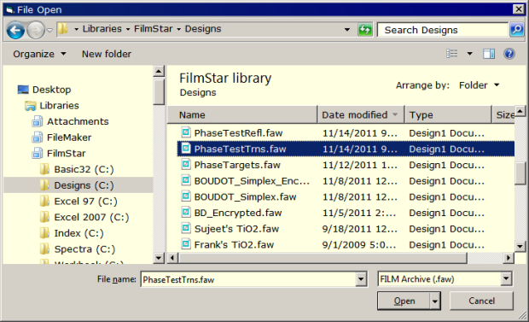The image size is (529, 322).
Task: Select the PhaseTestRefl.faw file icon
Action: [185, 132]
